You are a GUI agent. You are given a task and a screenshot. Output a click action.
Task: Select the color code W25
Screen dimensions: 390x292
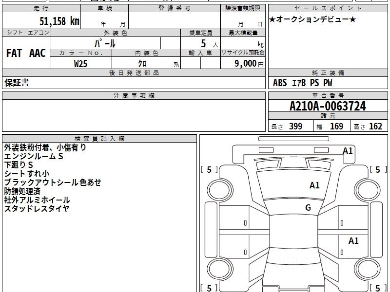pos(81,64)
